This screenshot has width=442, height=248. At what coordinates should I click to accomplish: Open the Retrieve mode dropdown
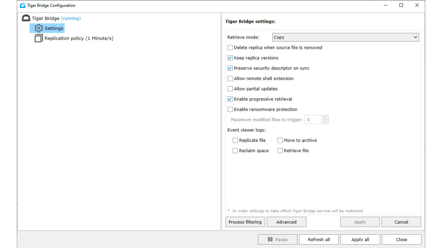click(x=346, y=37)
